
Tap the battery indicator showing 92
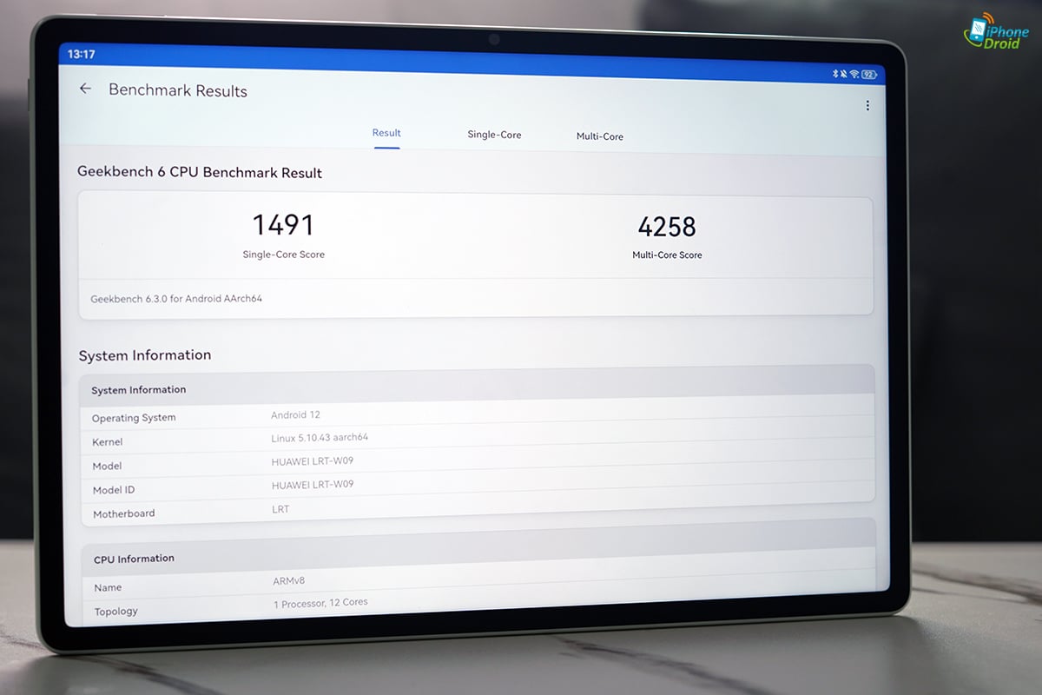pos(867,76)
